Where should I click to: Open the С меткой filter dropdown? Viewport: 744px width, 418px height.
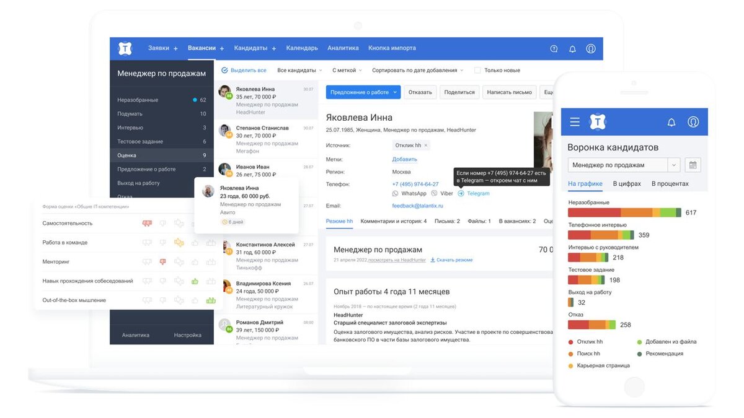[347, 71]
